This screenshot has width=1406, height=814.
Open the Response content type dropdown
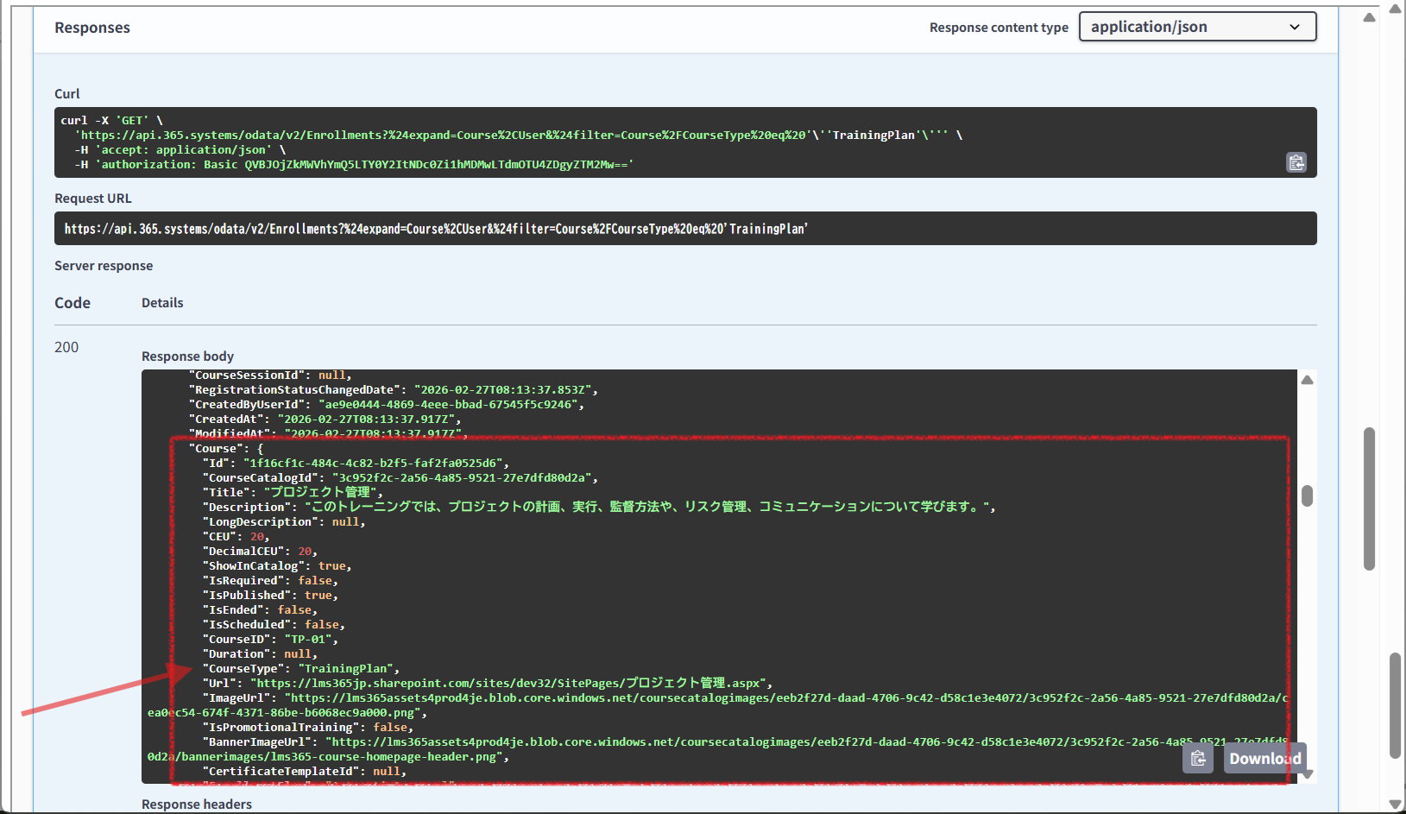pos(1197,27)
